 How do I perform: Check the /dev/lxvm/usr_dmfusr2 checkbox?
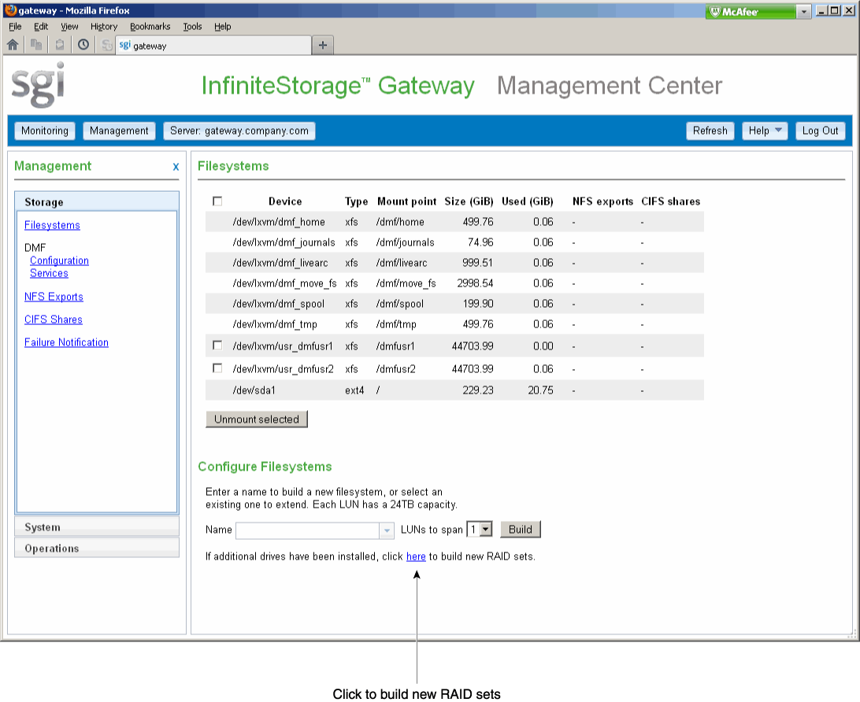pos(217,368)
